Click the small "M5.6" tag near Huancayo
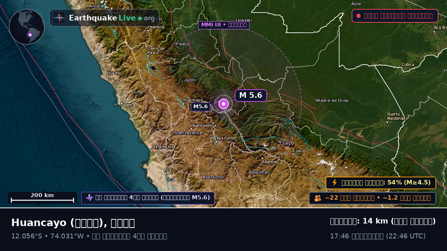This screenshot has height=251, width=447. tap(200, 107)
